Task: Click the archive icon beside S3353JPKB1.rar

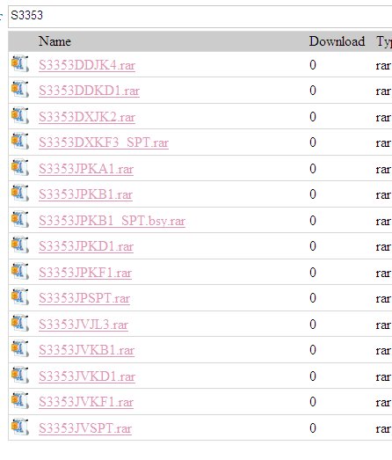Action: [x=20, y=193]
